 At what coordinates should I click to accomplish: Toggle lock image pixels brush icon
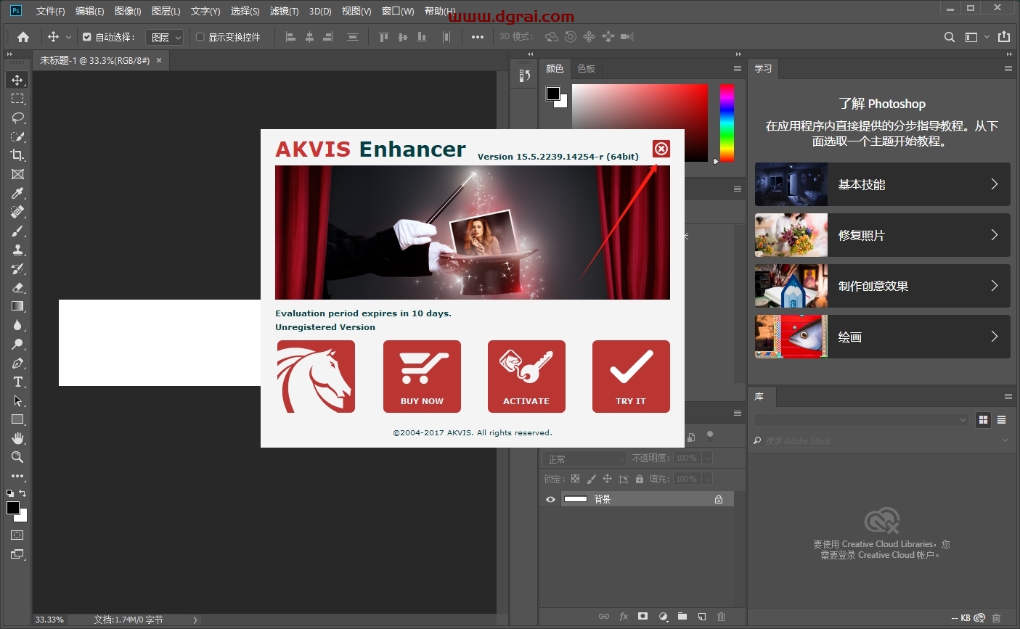[591, 479]
